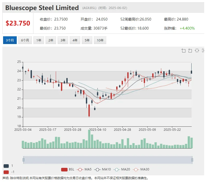Click the 2025-05-09 x-axis date label
Screen dimensions: 207x182
coord(147,130)
